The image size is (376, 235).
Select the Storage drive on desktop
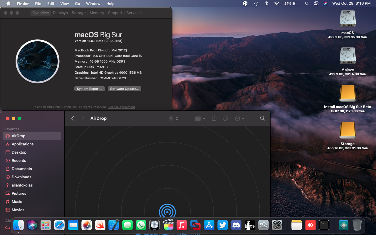coord(348,130)
